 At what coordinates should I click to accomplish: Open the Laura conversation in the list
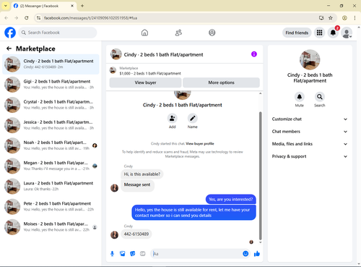(x=51, y=186)
